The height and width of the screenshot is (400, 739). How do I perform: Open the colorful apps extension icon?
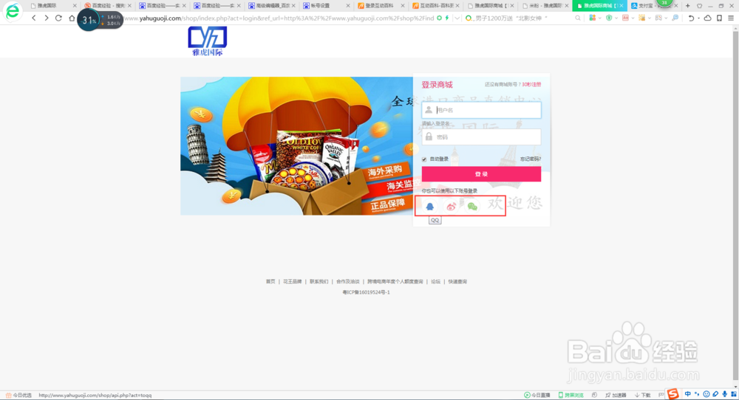pos(593,18)
